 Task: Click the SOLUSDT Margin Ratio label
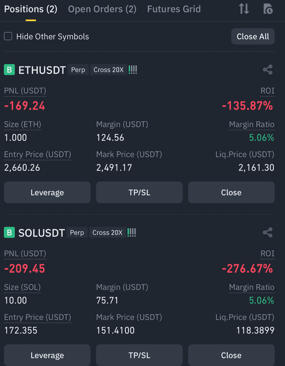click(x=252, y=287)
